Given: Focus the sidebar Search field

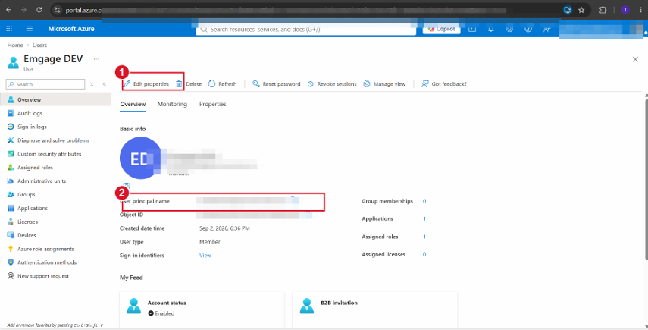Looking at the screenshot, I should coord(45,84).
